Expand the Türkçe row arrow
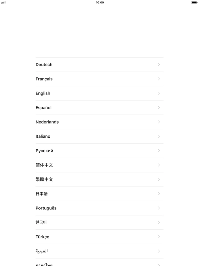This screenshot has width=199, height=266. [159, 237]
